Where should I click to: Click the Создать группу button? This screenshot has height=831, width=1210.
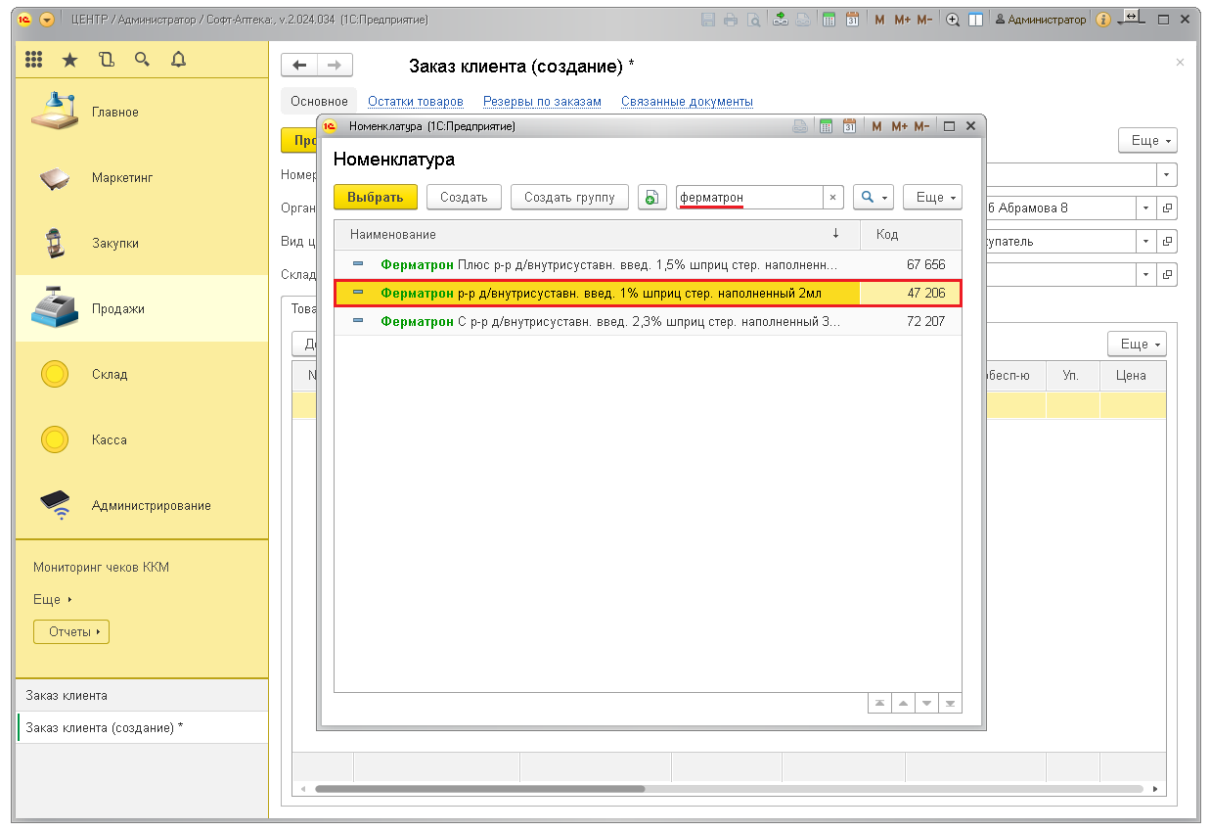tap(569, 197)
